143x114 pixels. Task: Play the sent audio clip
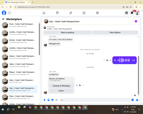pyautogui.click(x=115, y=60)
